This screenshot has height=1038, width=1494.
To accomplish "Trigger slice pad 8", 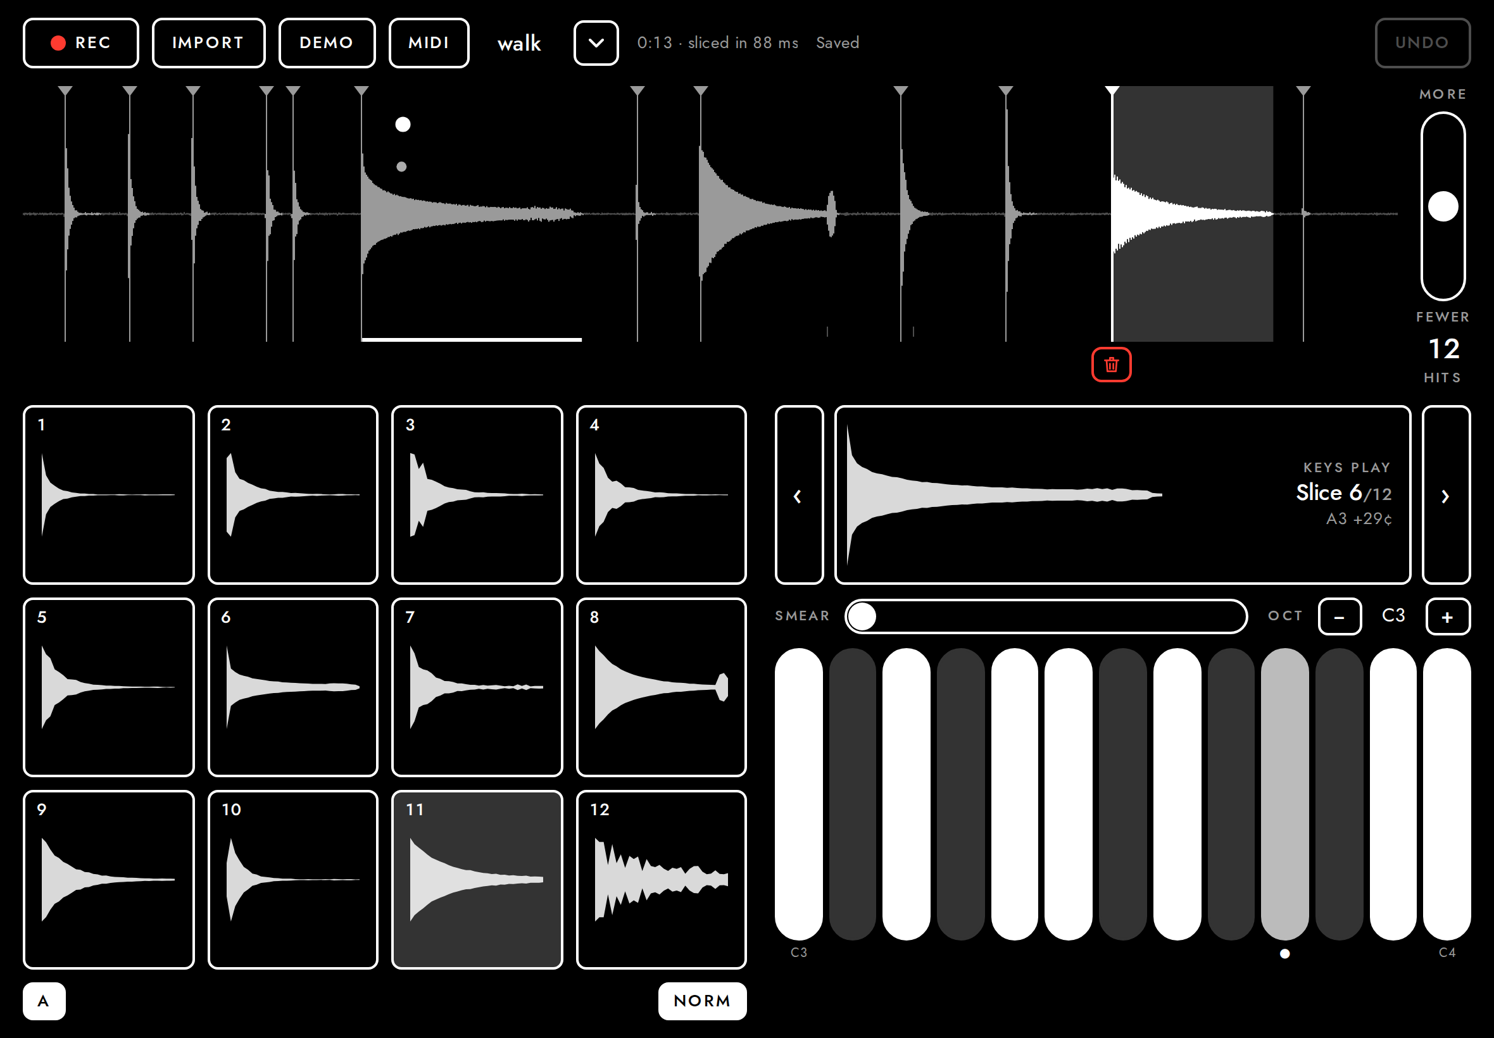I will pos(661,687).
